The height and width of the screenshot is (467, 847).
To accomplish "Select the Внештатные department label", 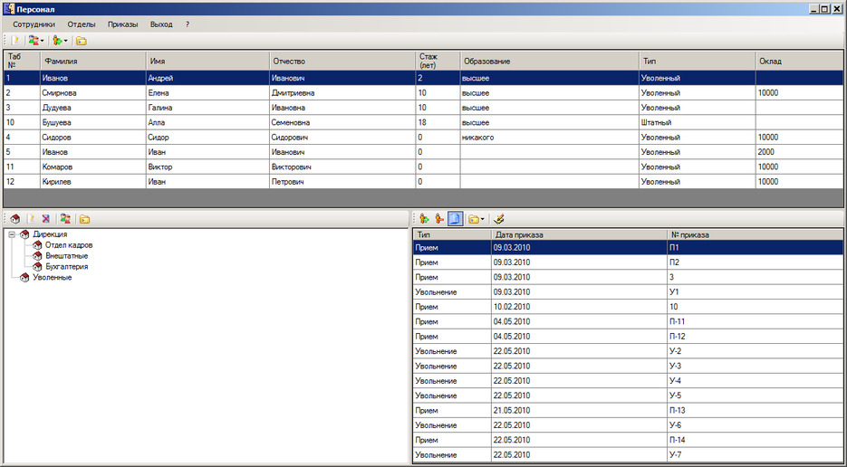I will coord(66,256).
